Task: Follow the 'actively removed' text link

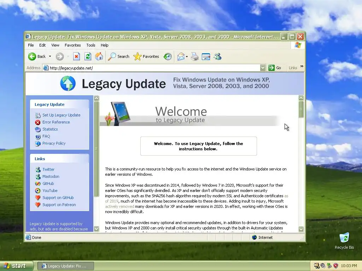Action: (119, 206)
